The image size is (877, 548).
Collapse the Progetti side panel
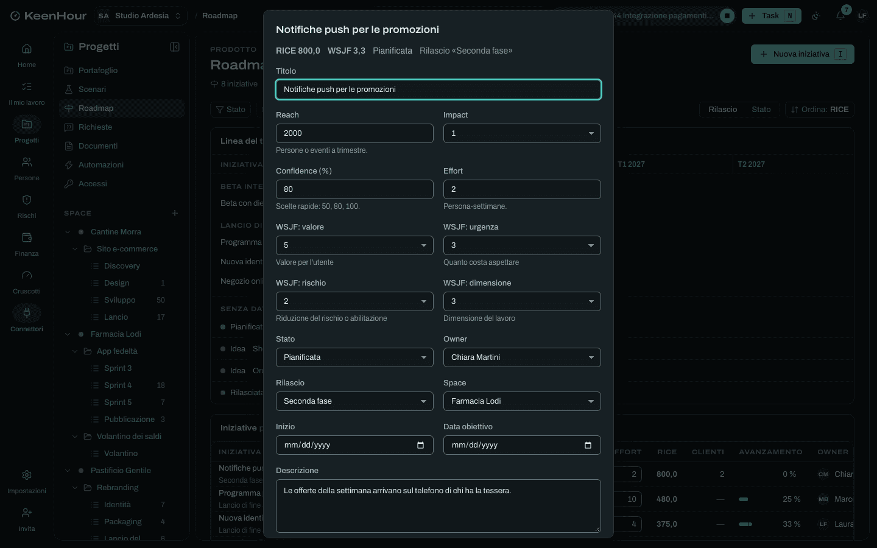pos(175,47)
